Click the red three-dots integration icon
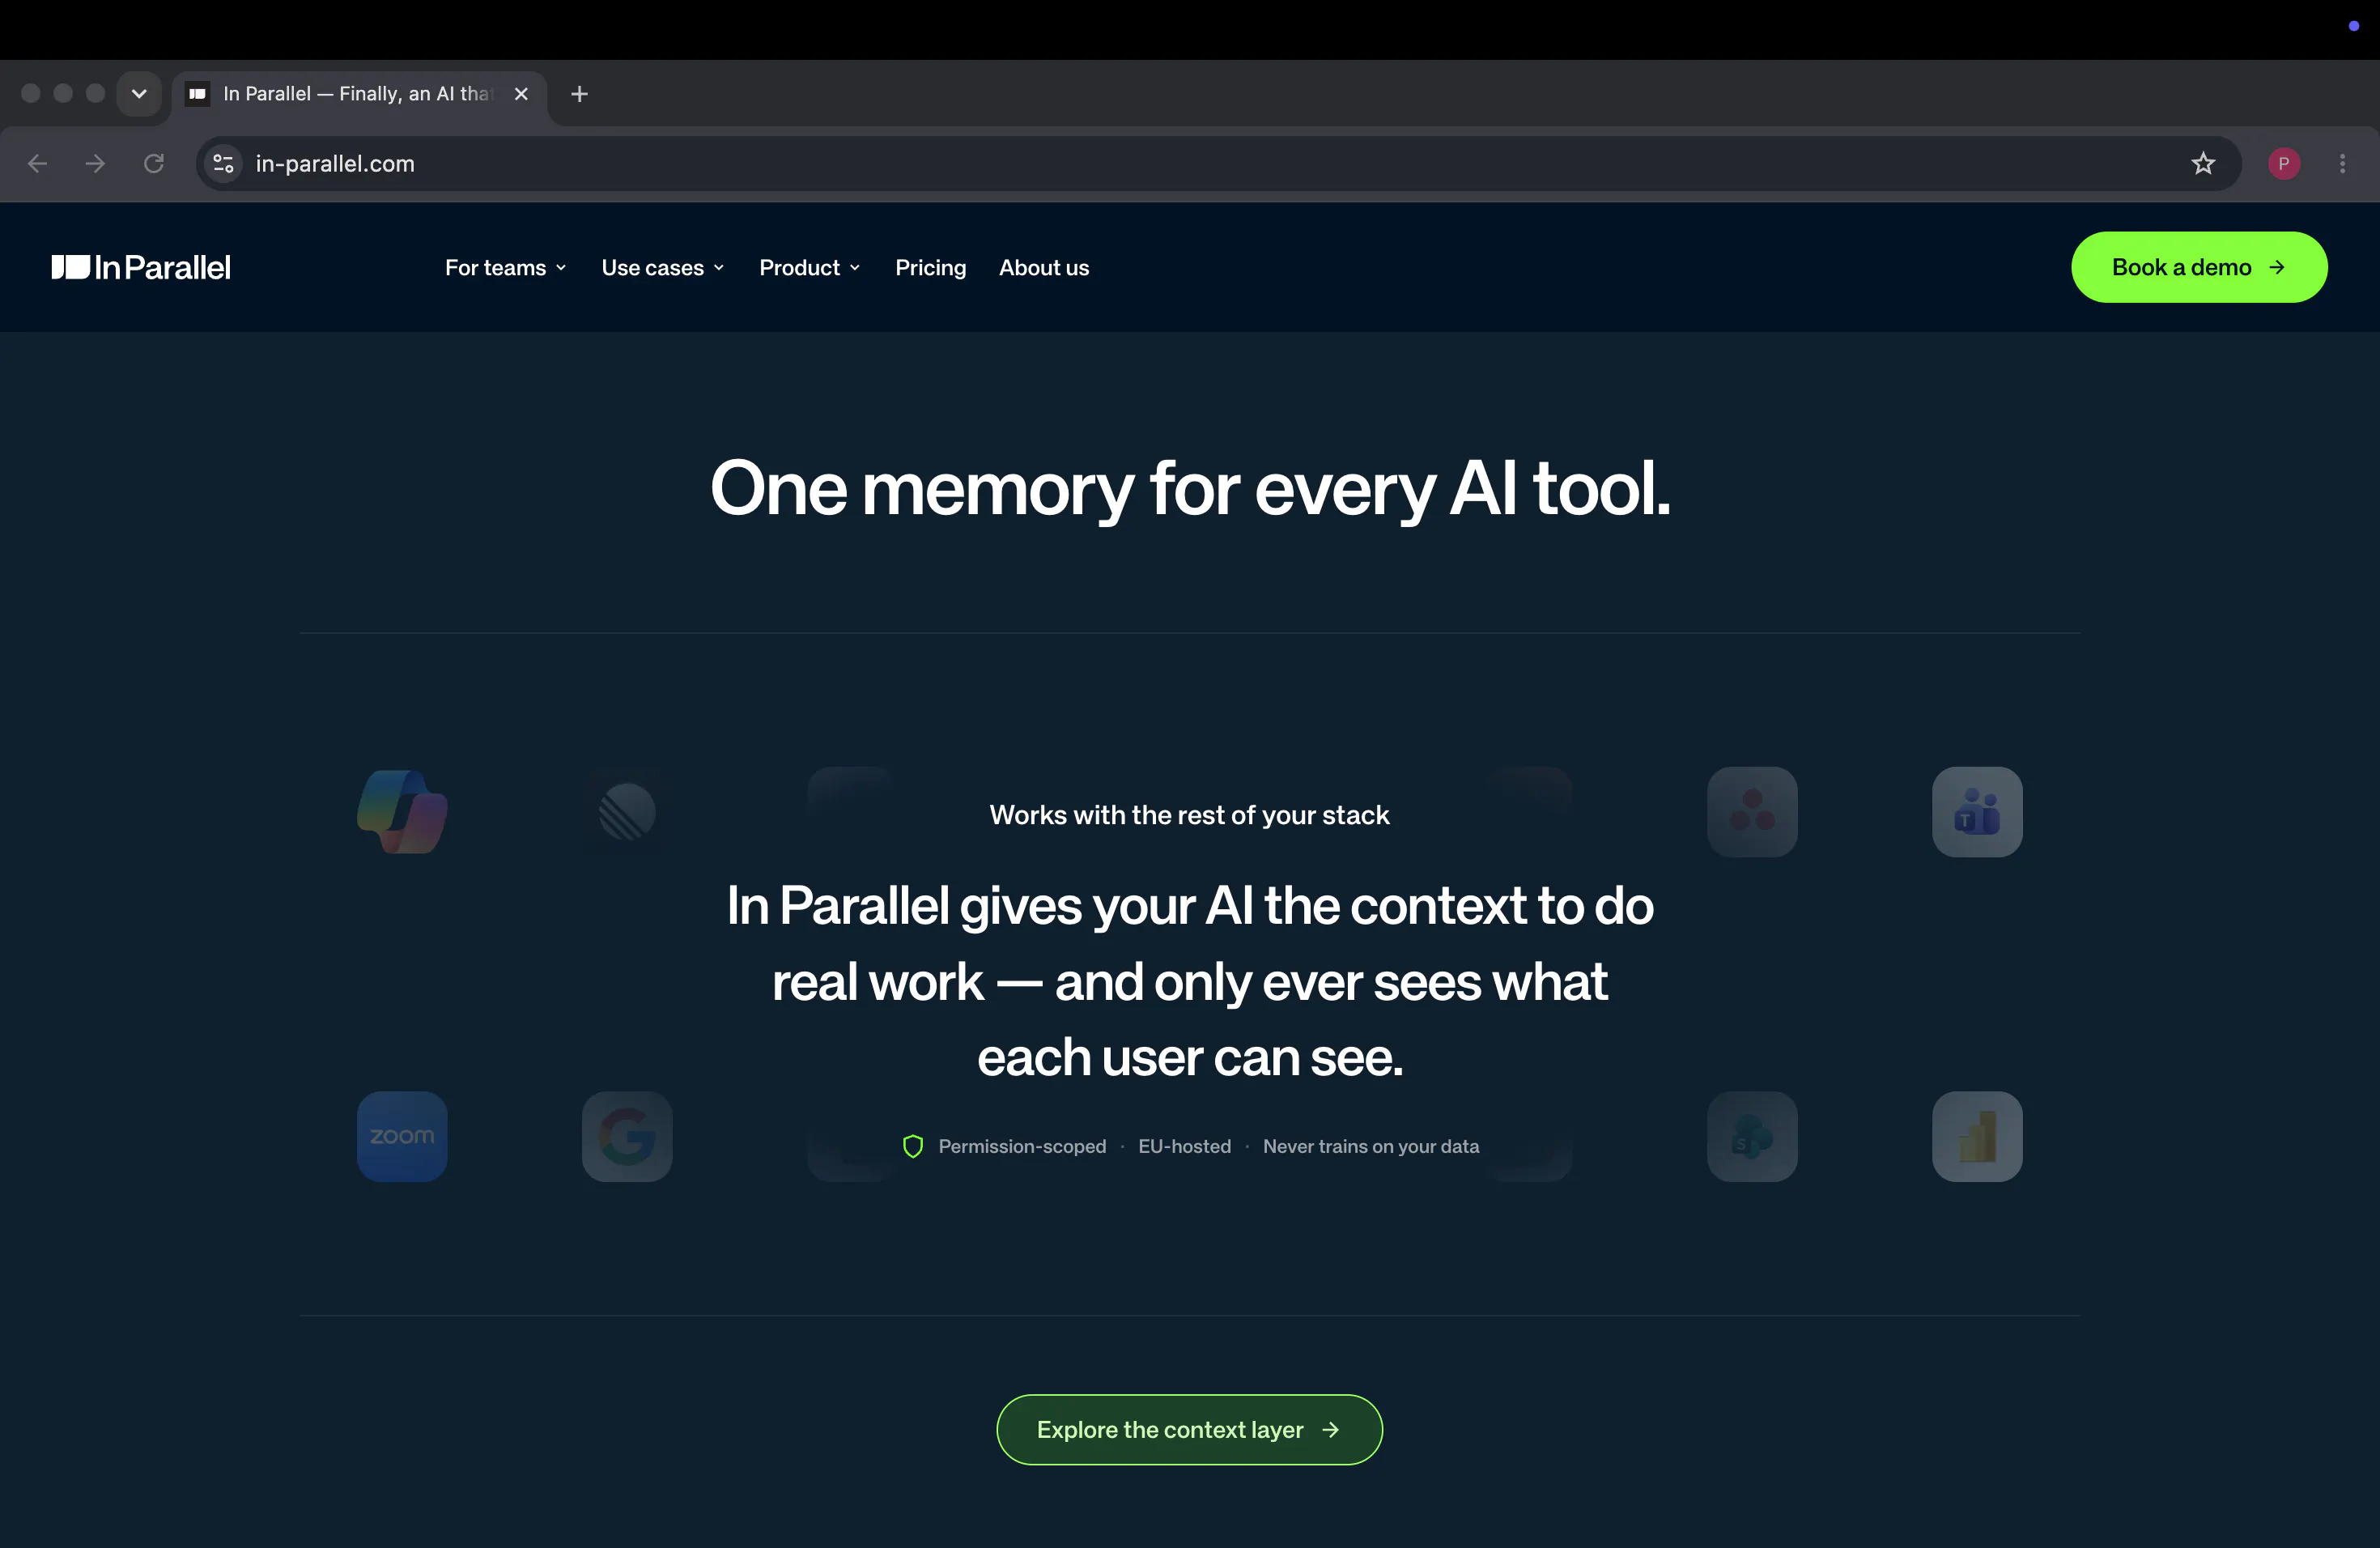Viewport: 2380px width, 1548px height. click(1752, 811)
